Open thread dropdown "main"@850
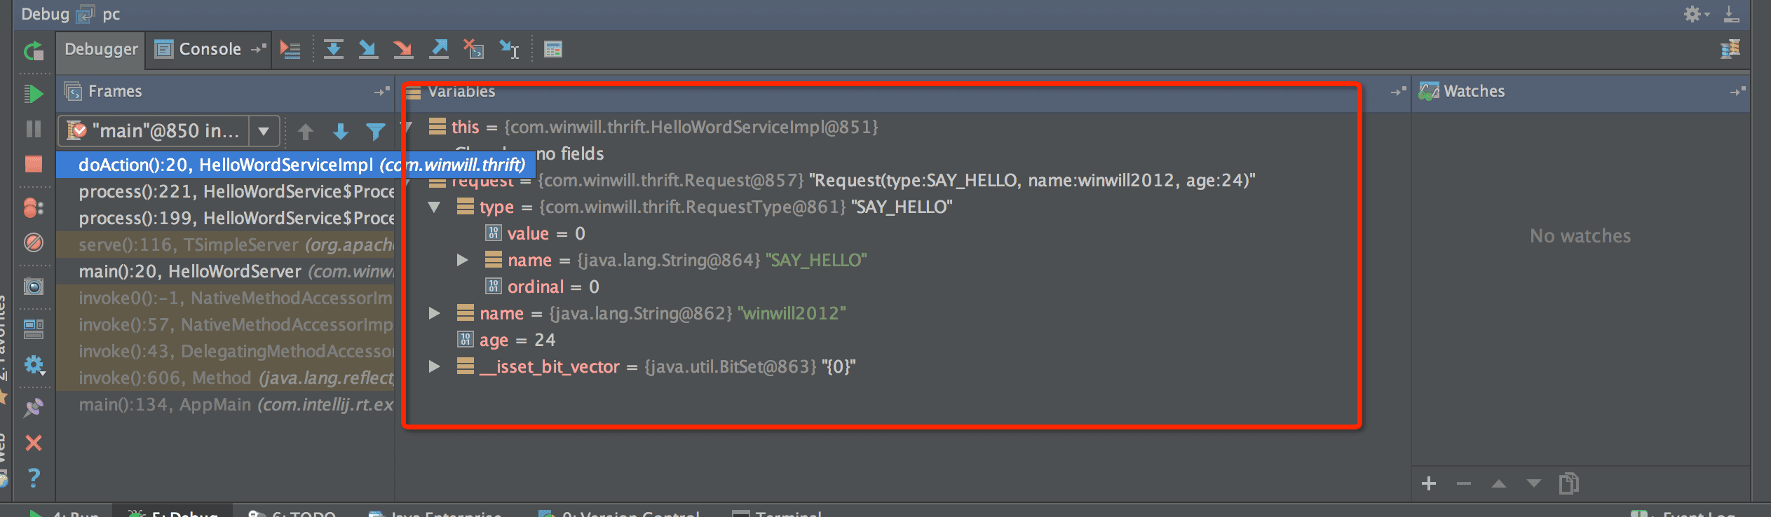 tap(170, 130)
